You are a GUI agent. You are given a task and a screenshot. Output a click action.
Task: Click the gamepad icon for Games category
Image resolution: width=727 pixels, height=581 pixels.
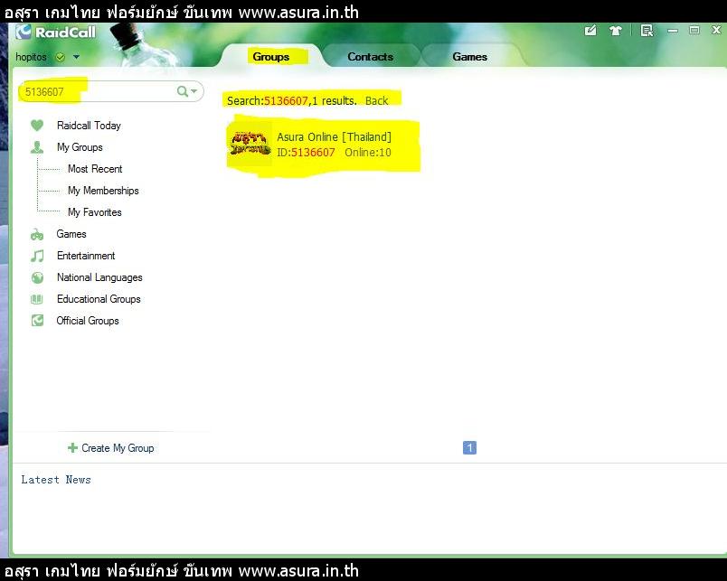click(x=37, y=234)
